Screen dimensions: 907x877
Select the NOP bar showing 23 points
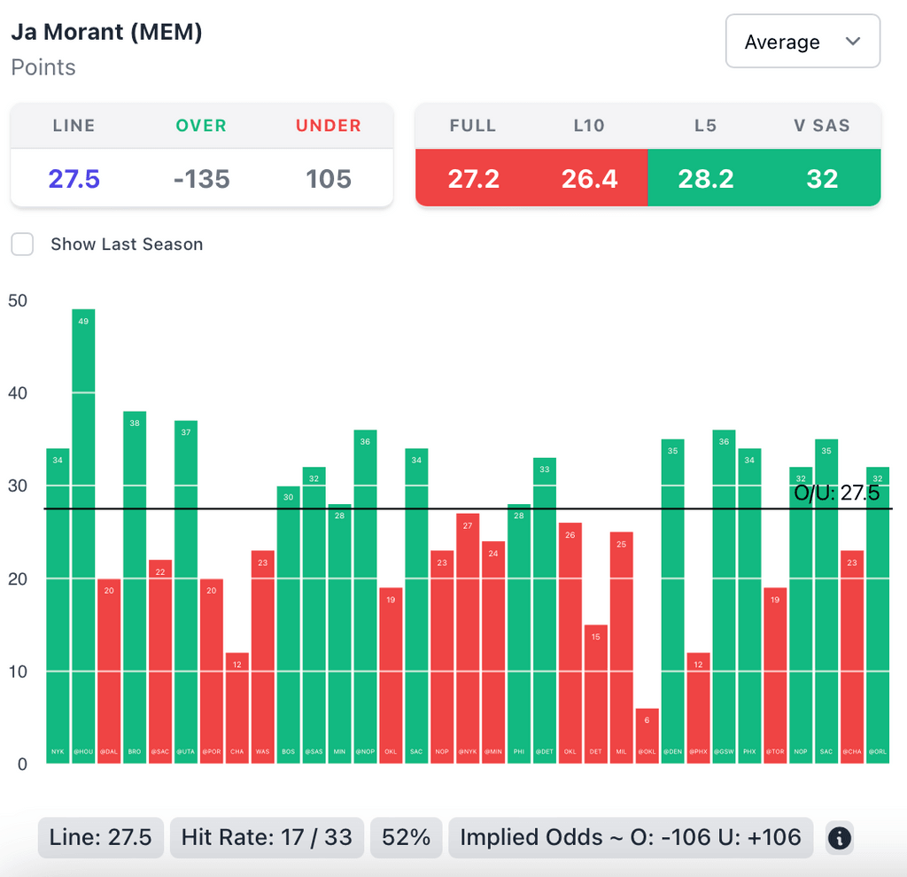pyautogui.click(x=442, y=657)
